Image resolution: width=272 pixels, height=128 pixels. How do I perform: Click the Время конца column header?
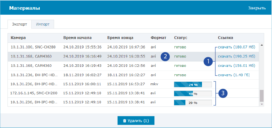click(x=120, y=38)
